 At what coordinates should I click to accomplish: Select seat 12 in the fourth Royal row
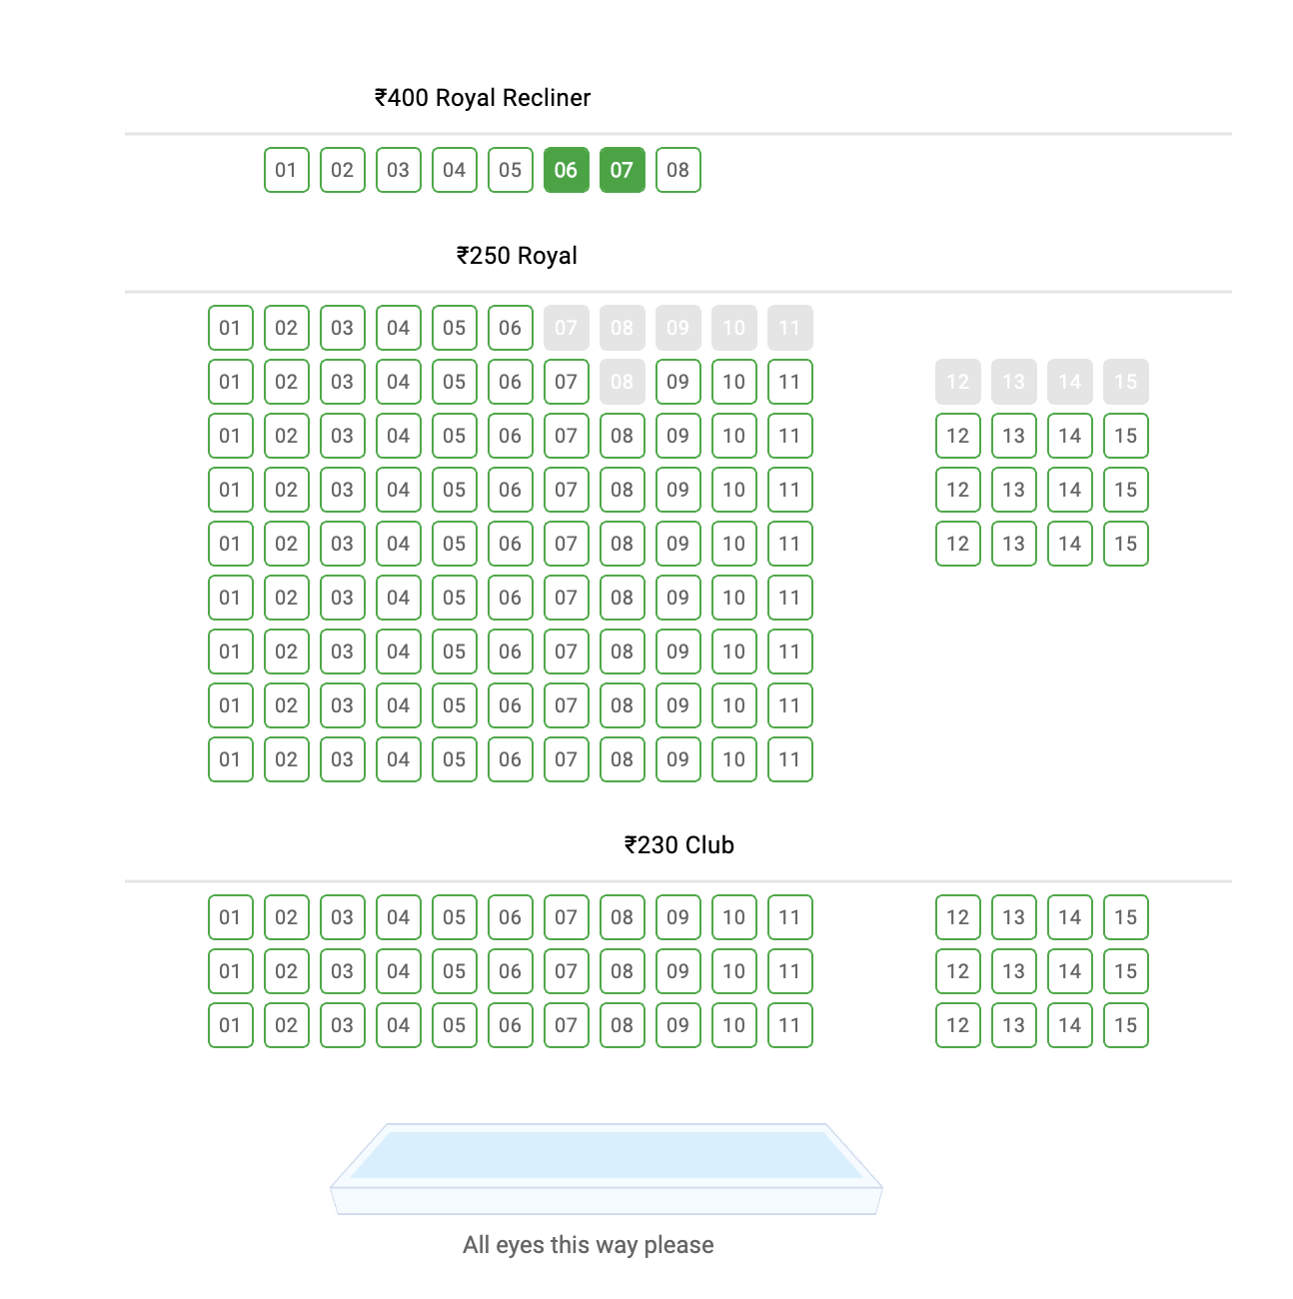point(957,490)
